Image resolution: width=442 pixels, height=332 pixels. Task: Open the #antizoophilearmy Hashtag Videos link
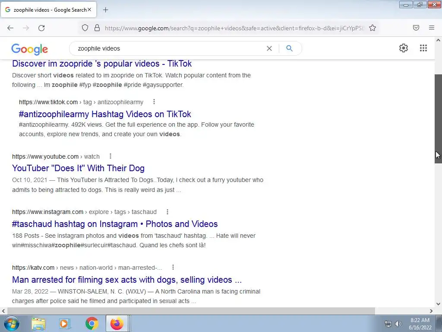tap(105, 114)
